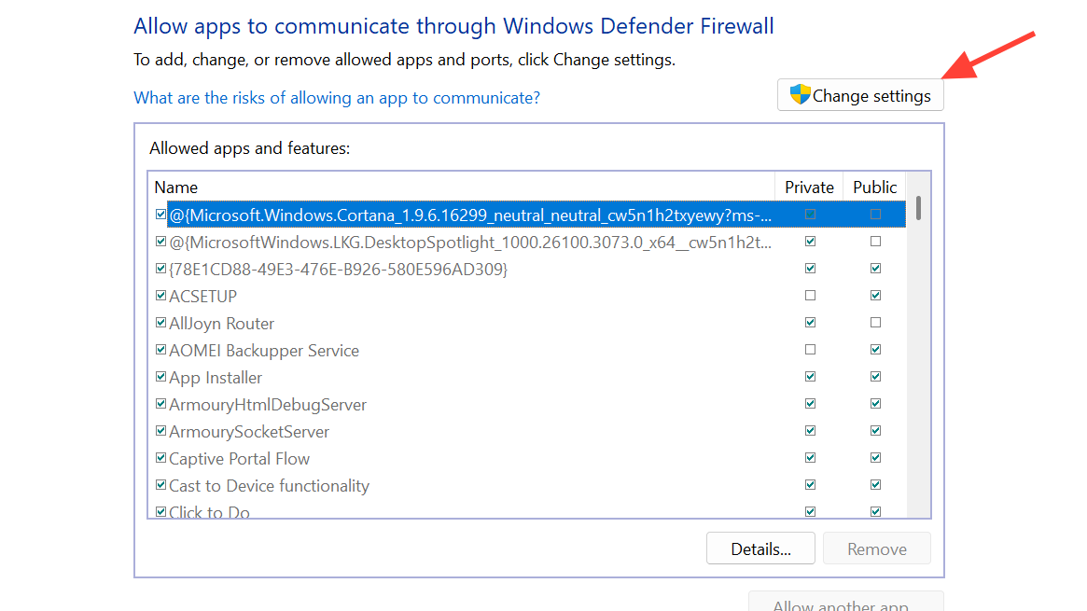This screenshot has width=1087, height=611.
Task: Uncheck Public for ArmourySocketServer
Action: tap(875, 431)
